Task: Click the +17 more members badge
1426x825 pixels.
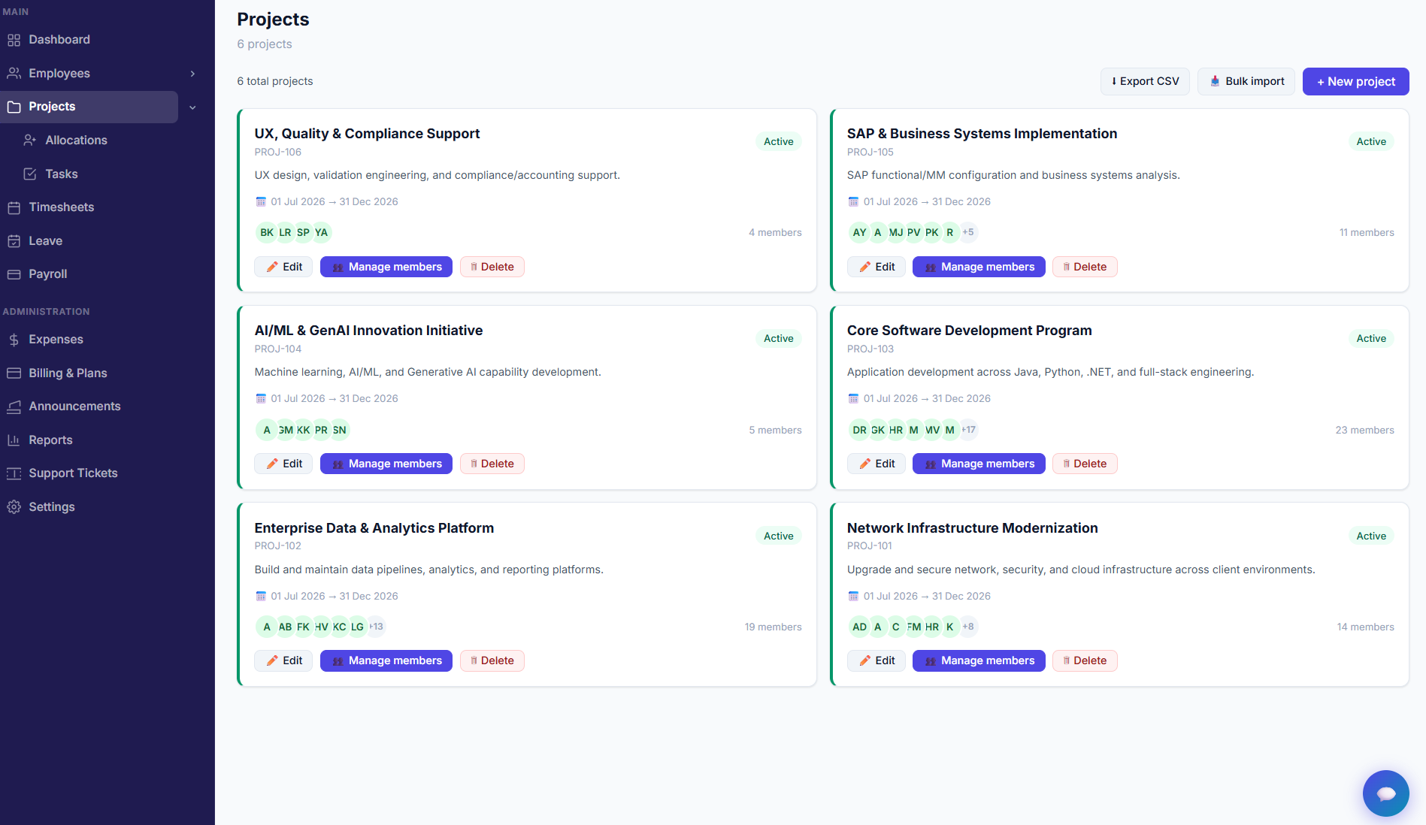Action: [969, 430]
